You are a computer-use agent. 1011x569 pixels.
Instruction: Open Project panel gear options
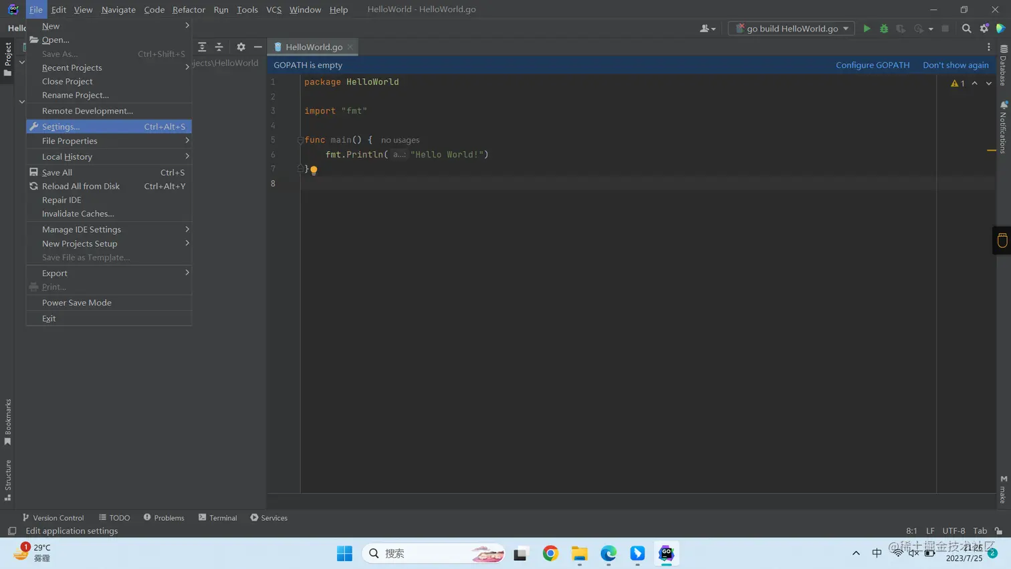(x=241, y=47)
